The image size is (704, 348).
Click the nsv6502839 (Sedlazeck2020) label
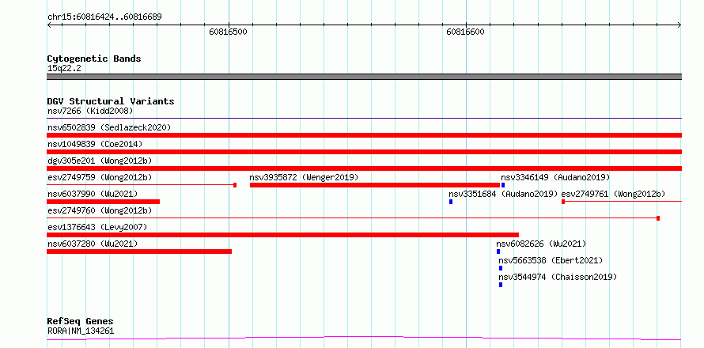coord(109,127)
